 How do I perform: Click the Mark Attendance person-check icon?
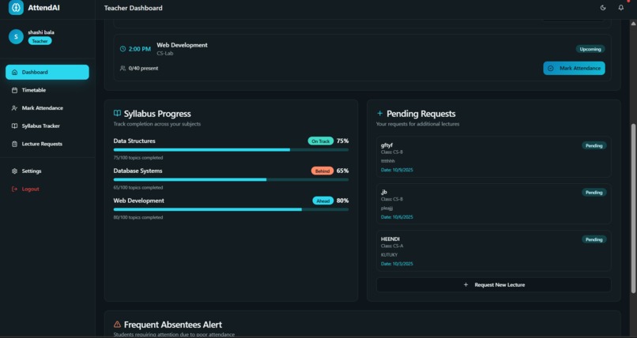coord(15,108)
